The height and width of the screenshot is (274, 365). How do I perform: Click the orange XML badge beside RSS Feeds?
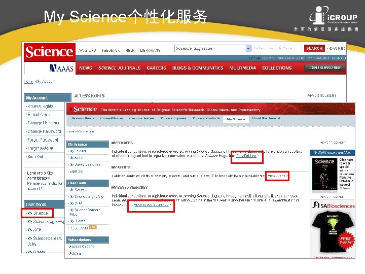[x=93, y=227]
